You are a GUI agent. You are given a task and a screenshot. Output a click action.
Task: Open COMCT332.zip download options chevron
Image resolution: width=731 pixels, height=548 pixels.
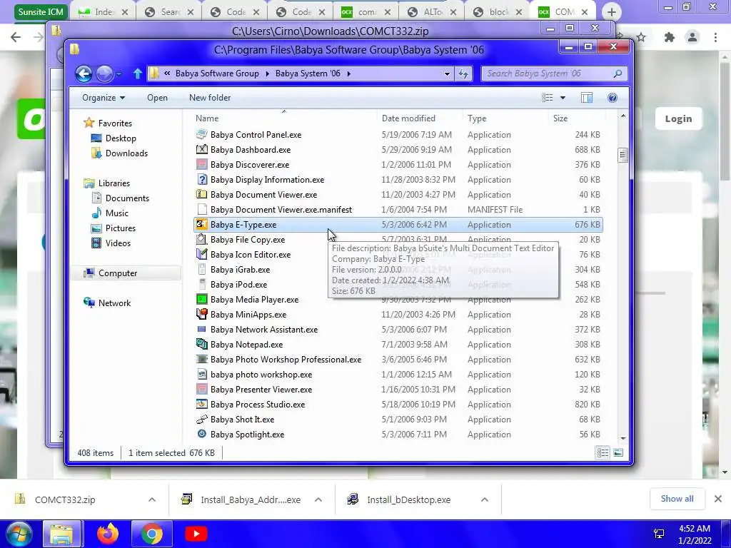[x=152, y=499]
